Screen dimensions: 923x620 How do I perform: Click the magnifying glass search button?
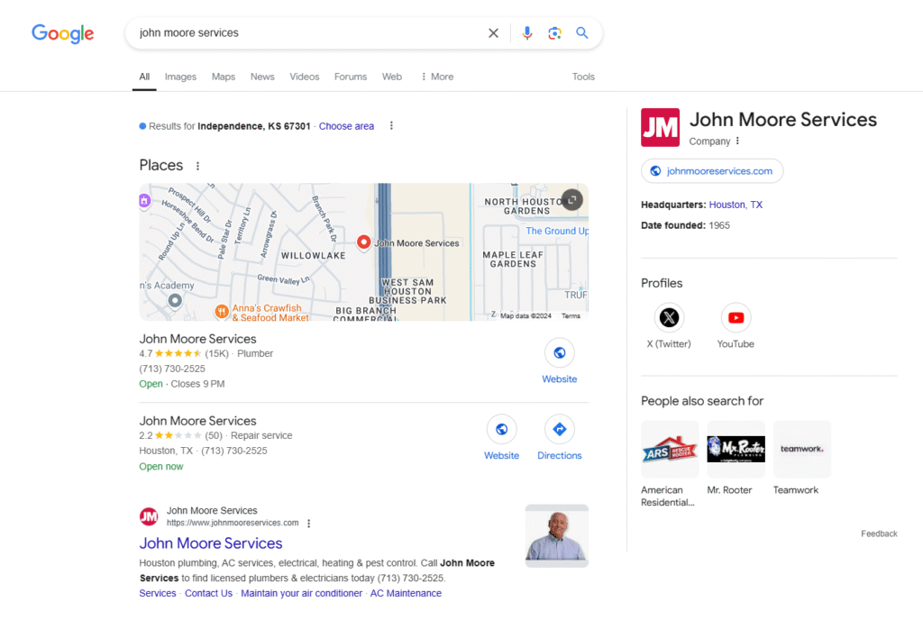coord(581,33)
